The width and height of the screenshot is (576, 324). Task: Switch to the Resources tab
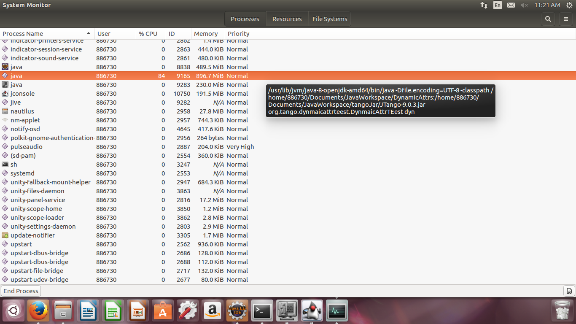click(287, 19)
